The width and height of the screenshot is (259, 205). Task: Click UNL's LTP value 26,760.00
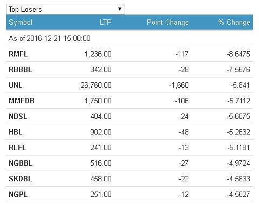pos(96,85)
